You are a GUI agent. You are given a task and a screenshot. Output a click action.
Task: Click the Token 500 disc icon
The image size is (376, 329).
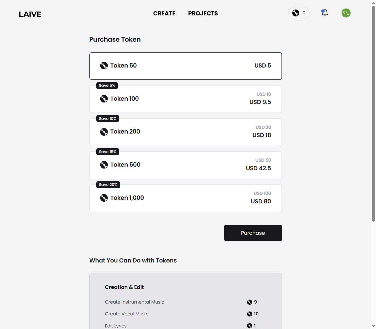[x=104, y=165]
